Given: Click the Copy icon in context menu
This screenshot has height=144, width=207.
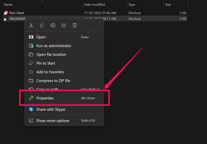Looking at the screenshot, I should pyautogui.click(x=42, y=25).
